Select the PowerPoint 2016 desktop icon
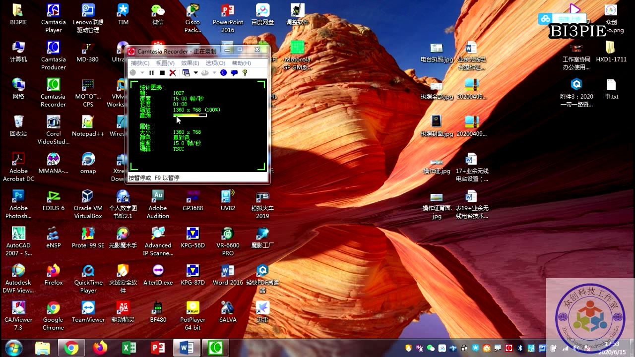635x357 pixels. tap(228, 18)
